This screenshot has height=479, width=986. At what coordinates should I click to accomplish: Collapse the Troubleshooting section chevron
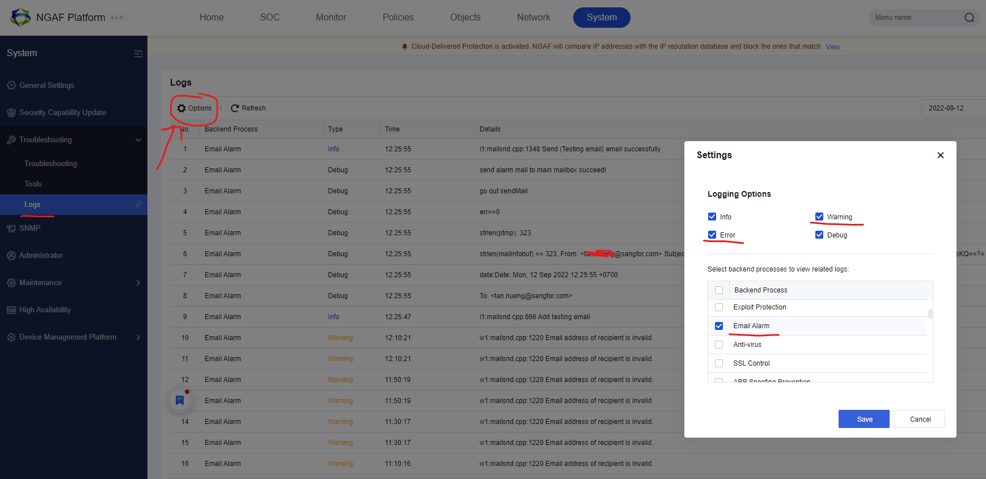[138, 140]
